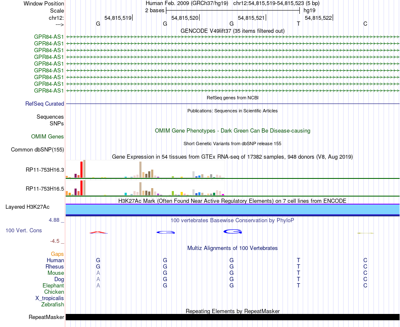Click the Scale track label
The image size is (400, 327).
pyautogui.click(x=57, y=11)
